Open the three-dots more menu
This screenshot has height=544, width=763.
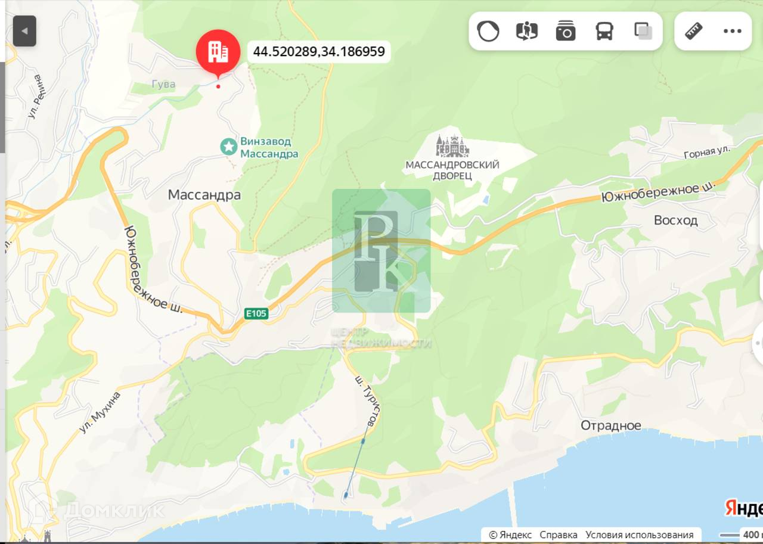click(x=732, y=31)
